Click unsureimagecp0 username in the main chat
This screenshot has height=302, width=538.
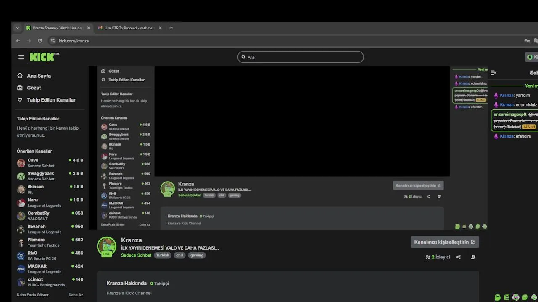[510, 114]
